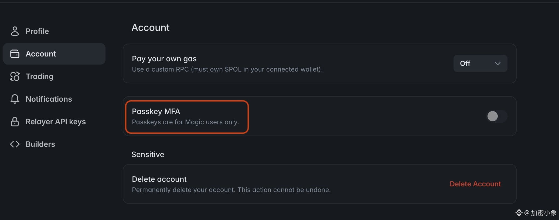The width and height of the screenshot is (559, 220).
Task: Click the Delete account description text
Action: 231,190
